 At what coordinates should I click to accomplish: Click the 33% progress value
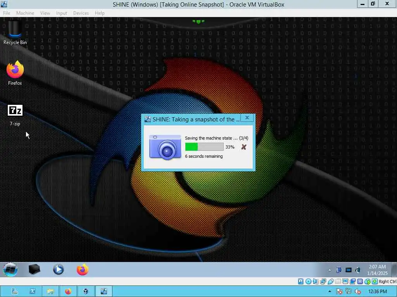pos(230,147)
